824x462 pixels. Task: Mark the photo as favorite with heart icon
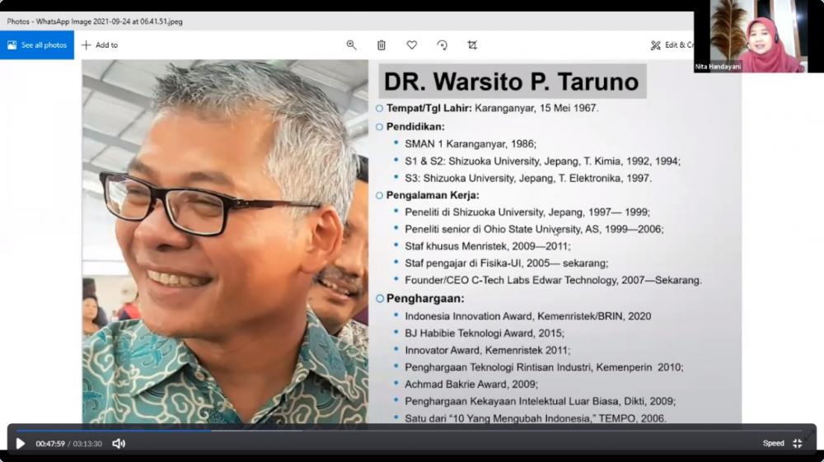pyautogui.click(x=411, y=45)
